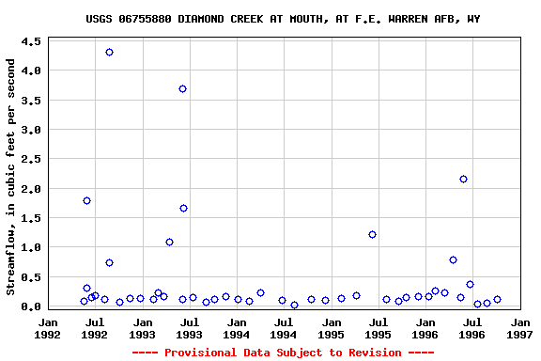Screen dimensions: 541x361
Task: Pick the 1993 data point near 1.1 cfs
Action: (x=169, y=243)
